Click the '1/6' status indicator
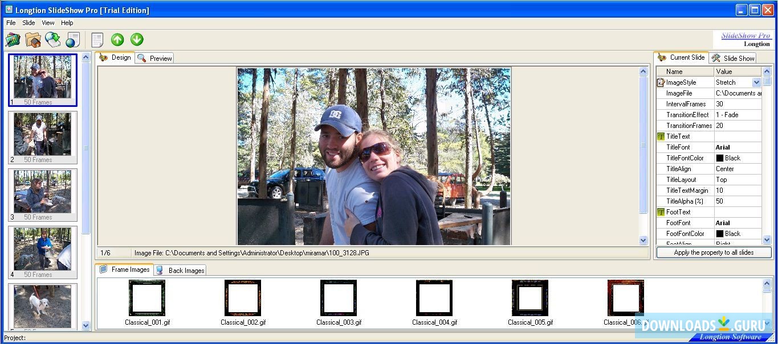 pos(105,253)
